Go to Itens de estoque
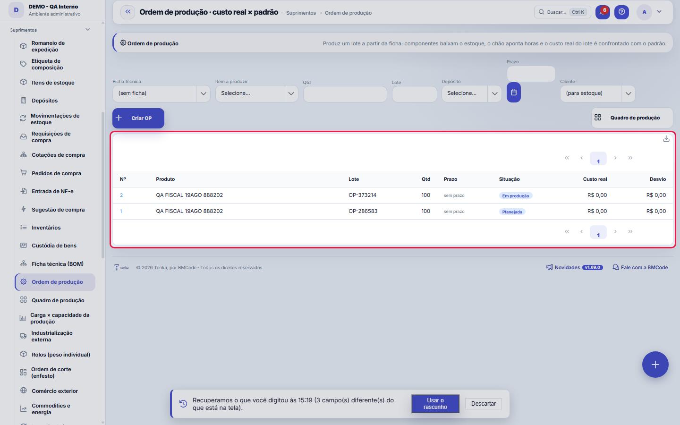 [x=55, y=83]
